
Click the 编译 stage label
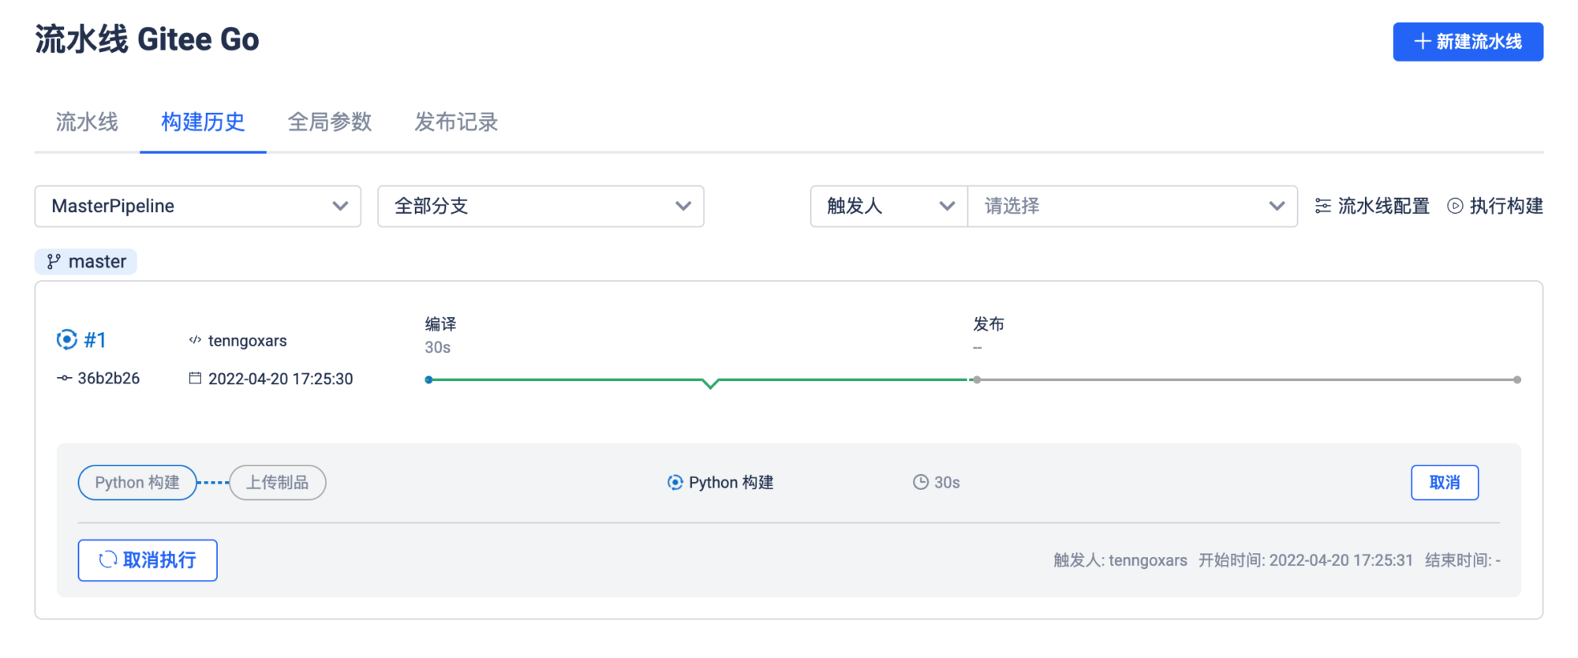point(440,324)
